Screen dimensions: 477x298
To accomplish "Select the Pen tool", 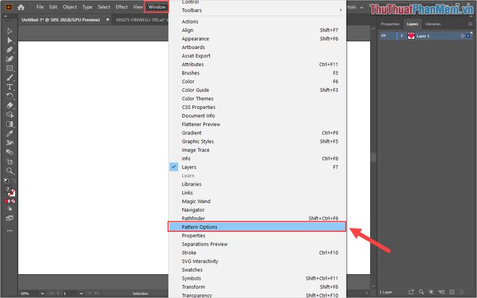I will pos(10,50).
